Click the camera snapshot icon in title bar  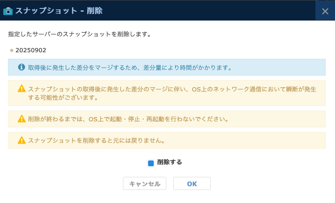[x=8, y=11]
